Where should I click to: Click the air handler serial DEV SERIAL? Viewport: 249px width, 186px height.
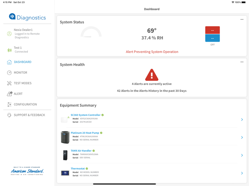(x=85, y=158)
